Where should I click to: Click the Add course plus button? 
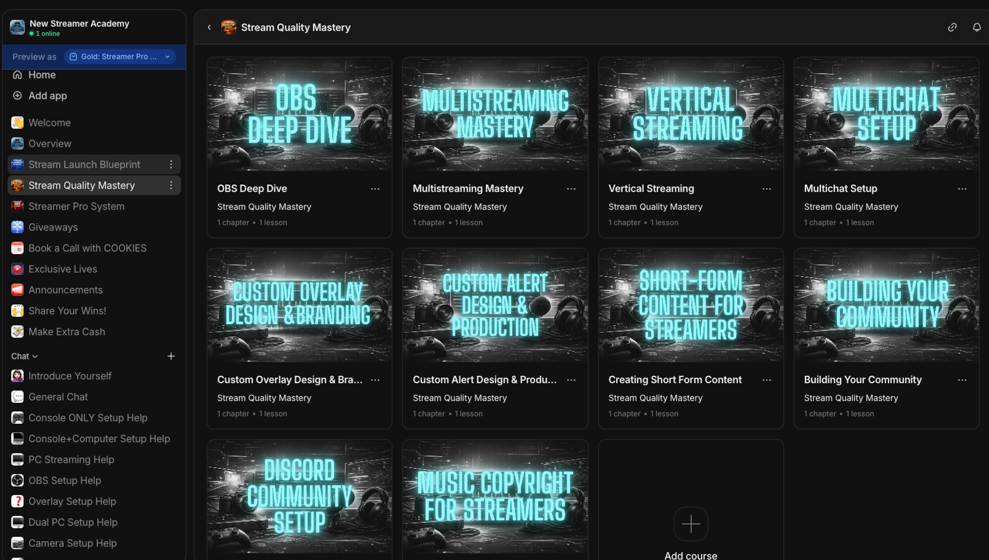point(691,524)
